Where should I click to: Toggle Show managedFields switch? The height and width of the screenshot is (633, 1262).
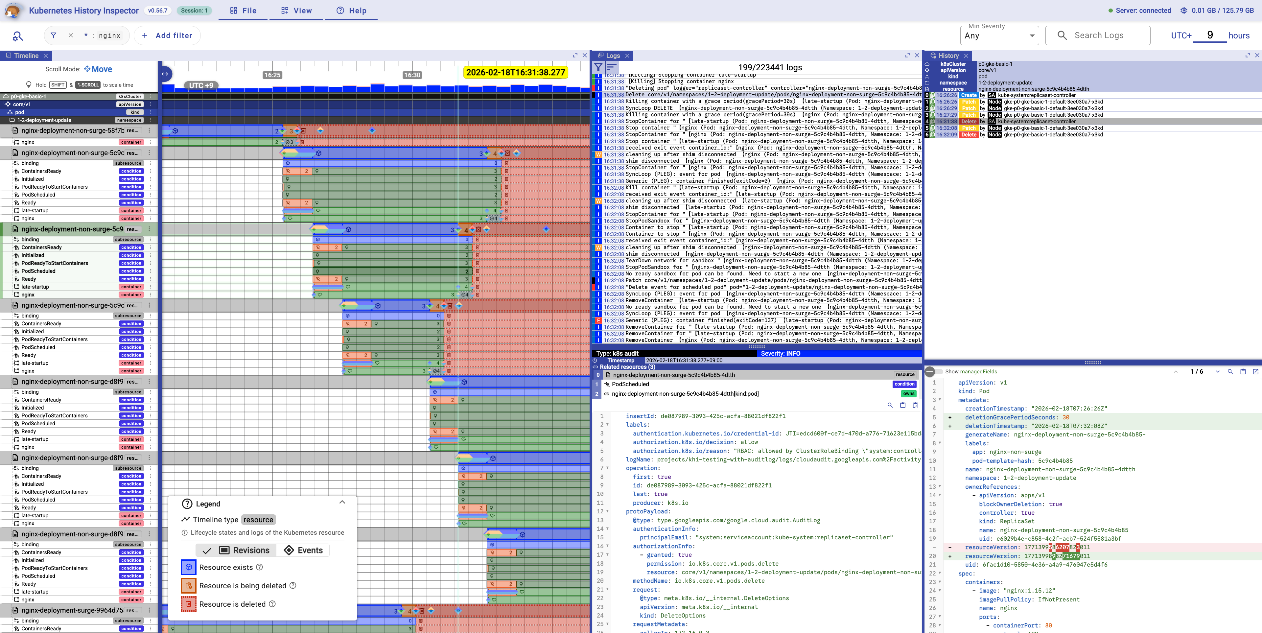933,371
